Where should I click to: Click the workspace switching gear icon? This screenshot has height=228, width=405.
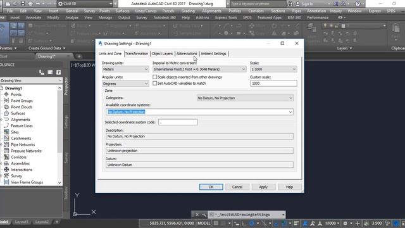[x=345, y=223]
